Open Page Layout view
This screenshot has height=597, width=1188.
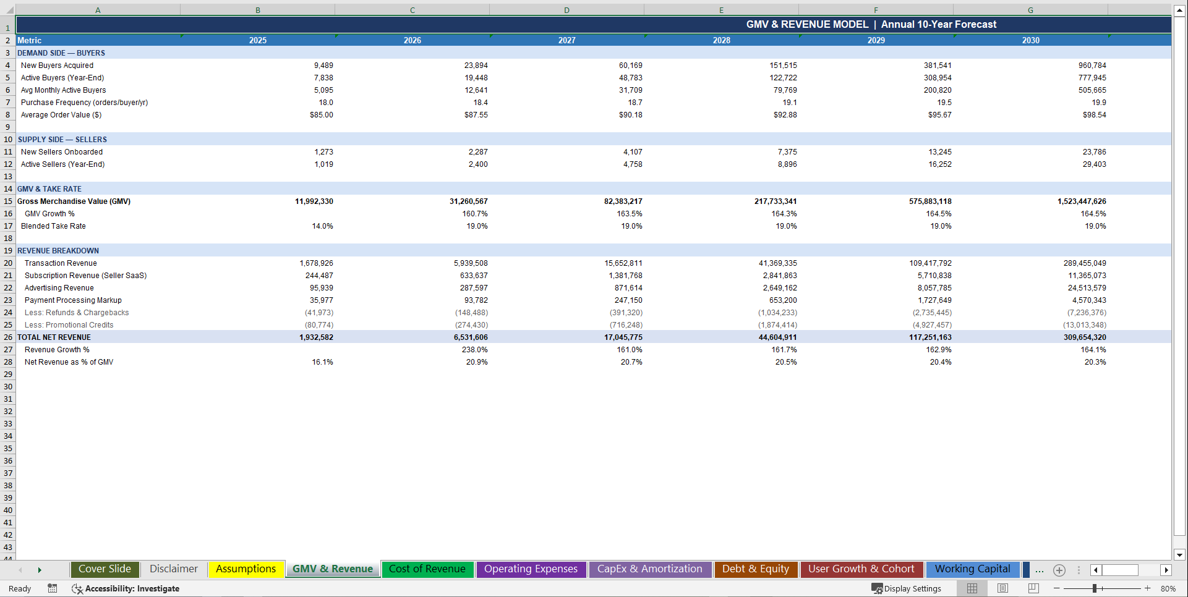(x=1002, y=588)
